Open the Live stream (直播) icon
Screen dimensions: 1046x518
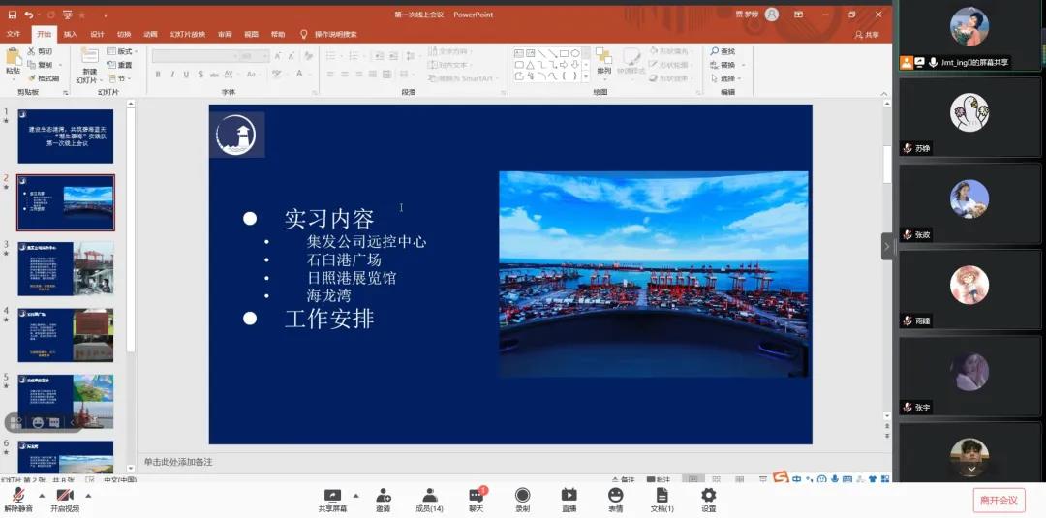click(569, 497)
